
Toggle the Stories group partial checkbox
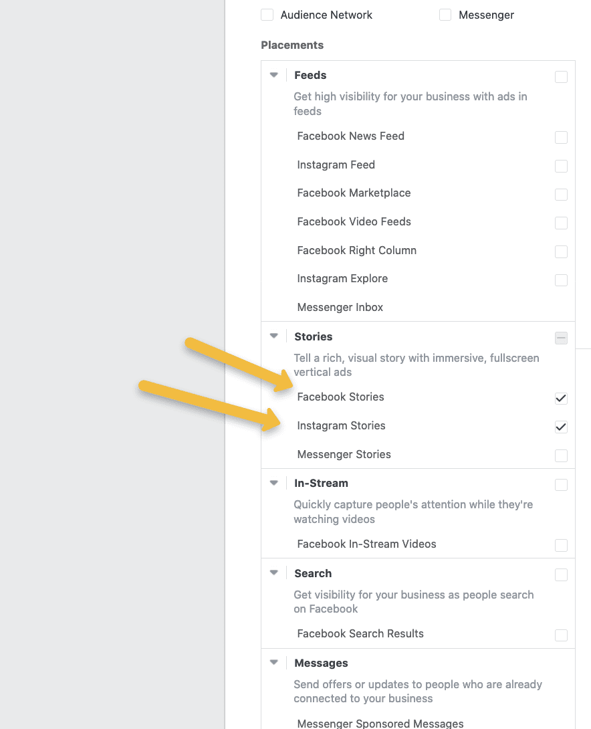click(561, 338)
